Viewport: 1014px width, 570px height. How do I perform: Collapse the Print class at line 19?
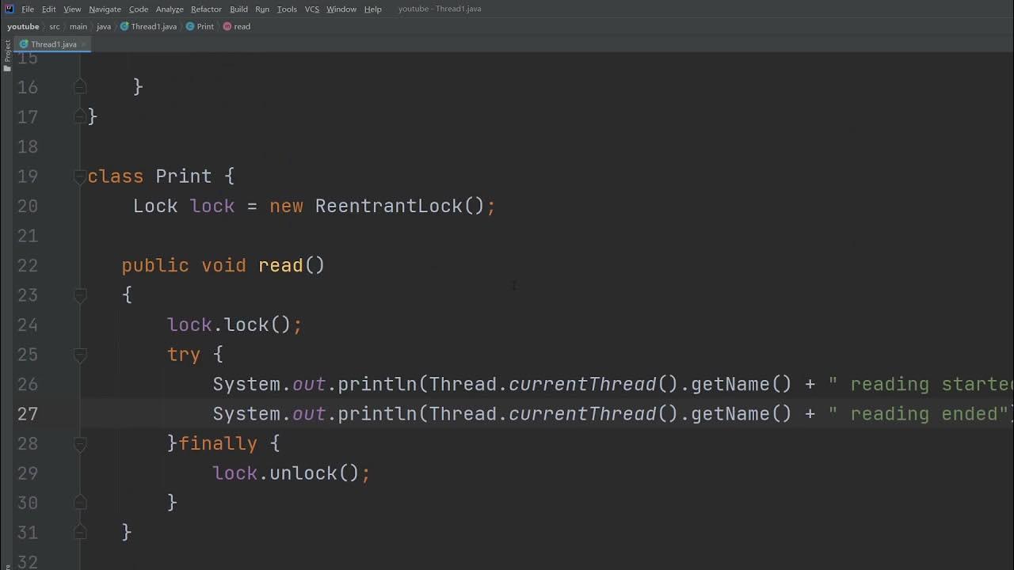click(x=80, y=176)
